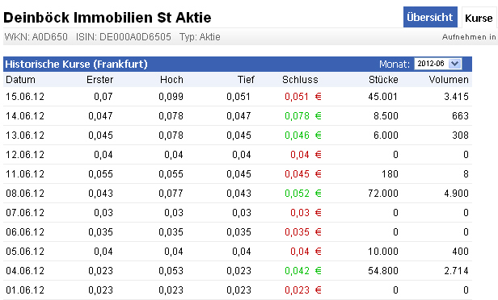The height and width of the screenshot is (300, 498).
Task: Click the red euro icon for 11.06.12
Action: [319, 174]
